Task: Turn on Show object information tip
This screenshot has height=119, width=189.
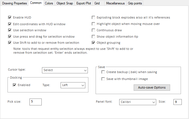Action: tap(94, 37)
